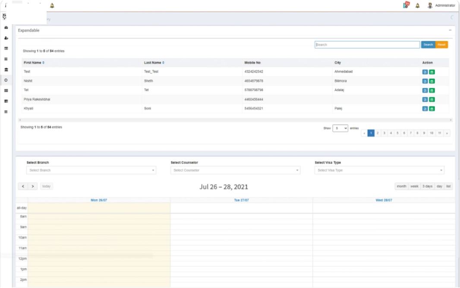Click the dashboard icon in left sidebar
Viewport: 460px width, 288px height.
click(6, 27)
